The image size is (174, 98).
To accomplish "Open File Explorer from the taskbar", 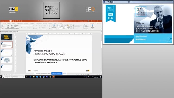I will pos(33,77).
